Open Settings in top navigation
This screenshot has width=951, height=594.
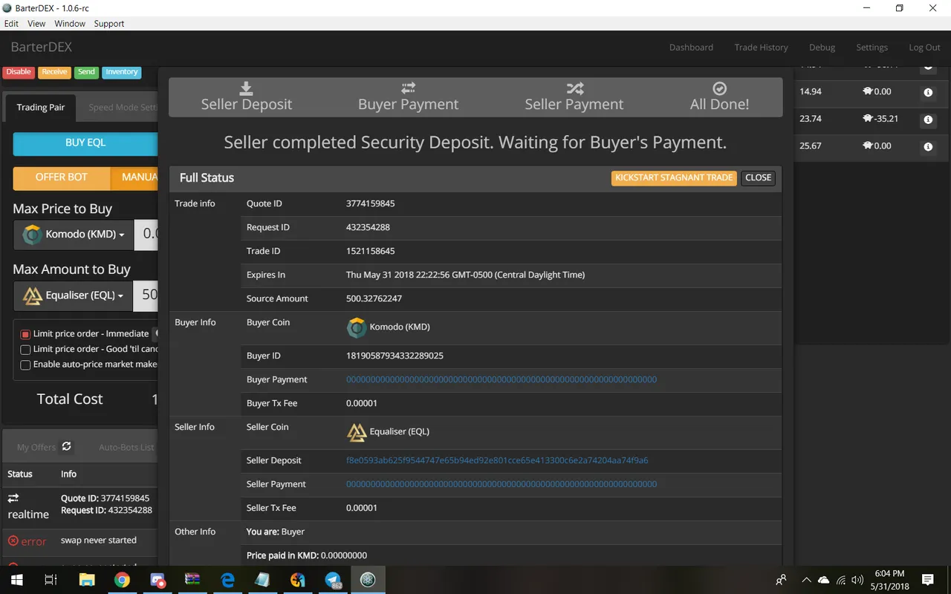coord(872,48)
